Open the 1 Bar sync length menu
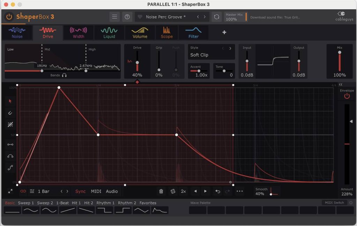Screen dimensions: 357x226 click(x=44, y=191)
